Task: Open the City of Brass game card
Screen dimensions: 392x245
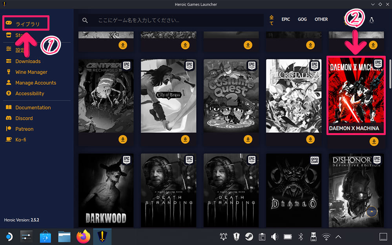Action: (x=168, y=96)
